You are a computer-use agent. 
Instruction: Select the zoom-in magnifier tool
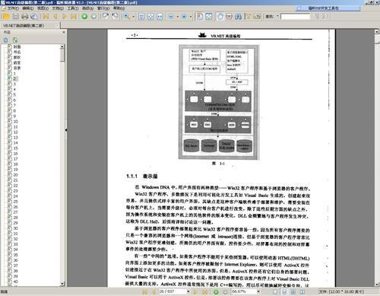pyautogui.click(x=126, y=17)
